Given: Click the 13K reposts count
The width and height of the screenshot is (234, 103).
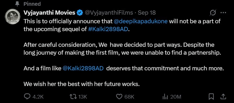Looking at the screenshot, I should (83, 97).
